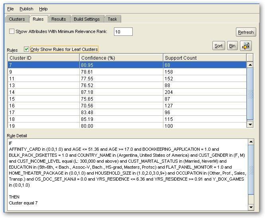Click the THEN line in Rule Detail
The width and height of the screenshot is (265, 218).
[x=14, y=197]
